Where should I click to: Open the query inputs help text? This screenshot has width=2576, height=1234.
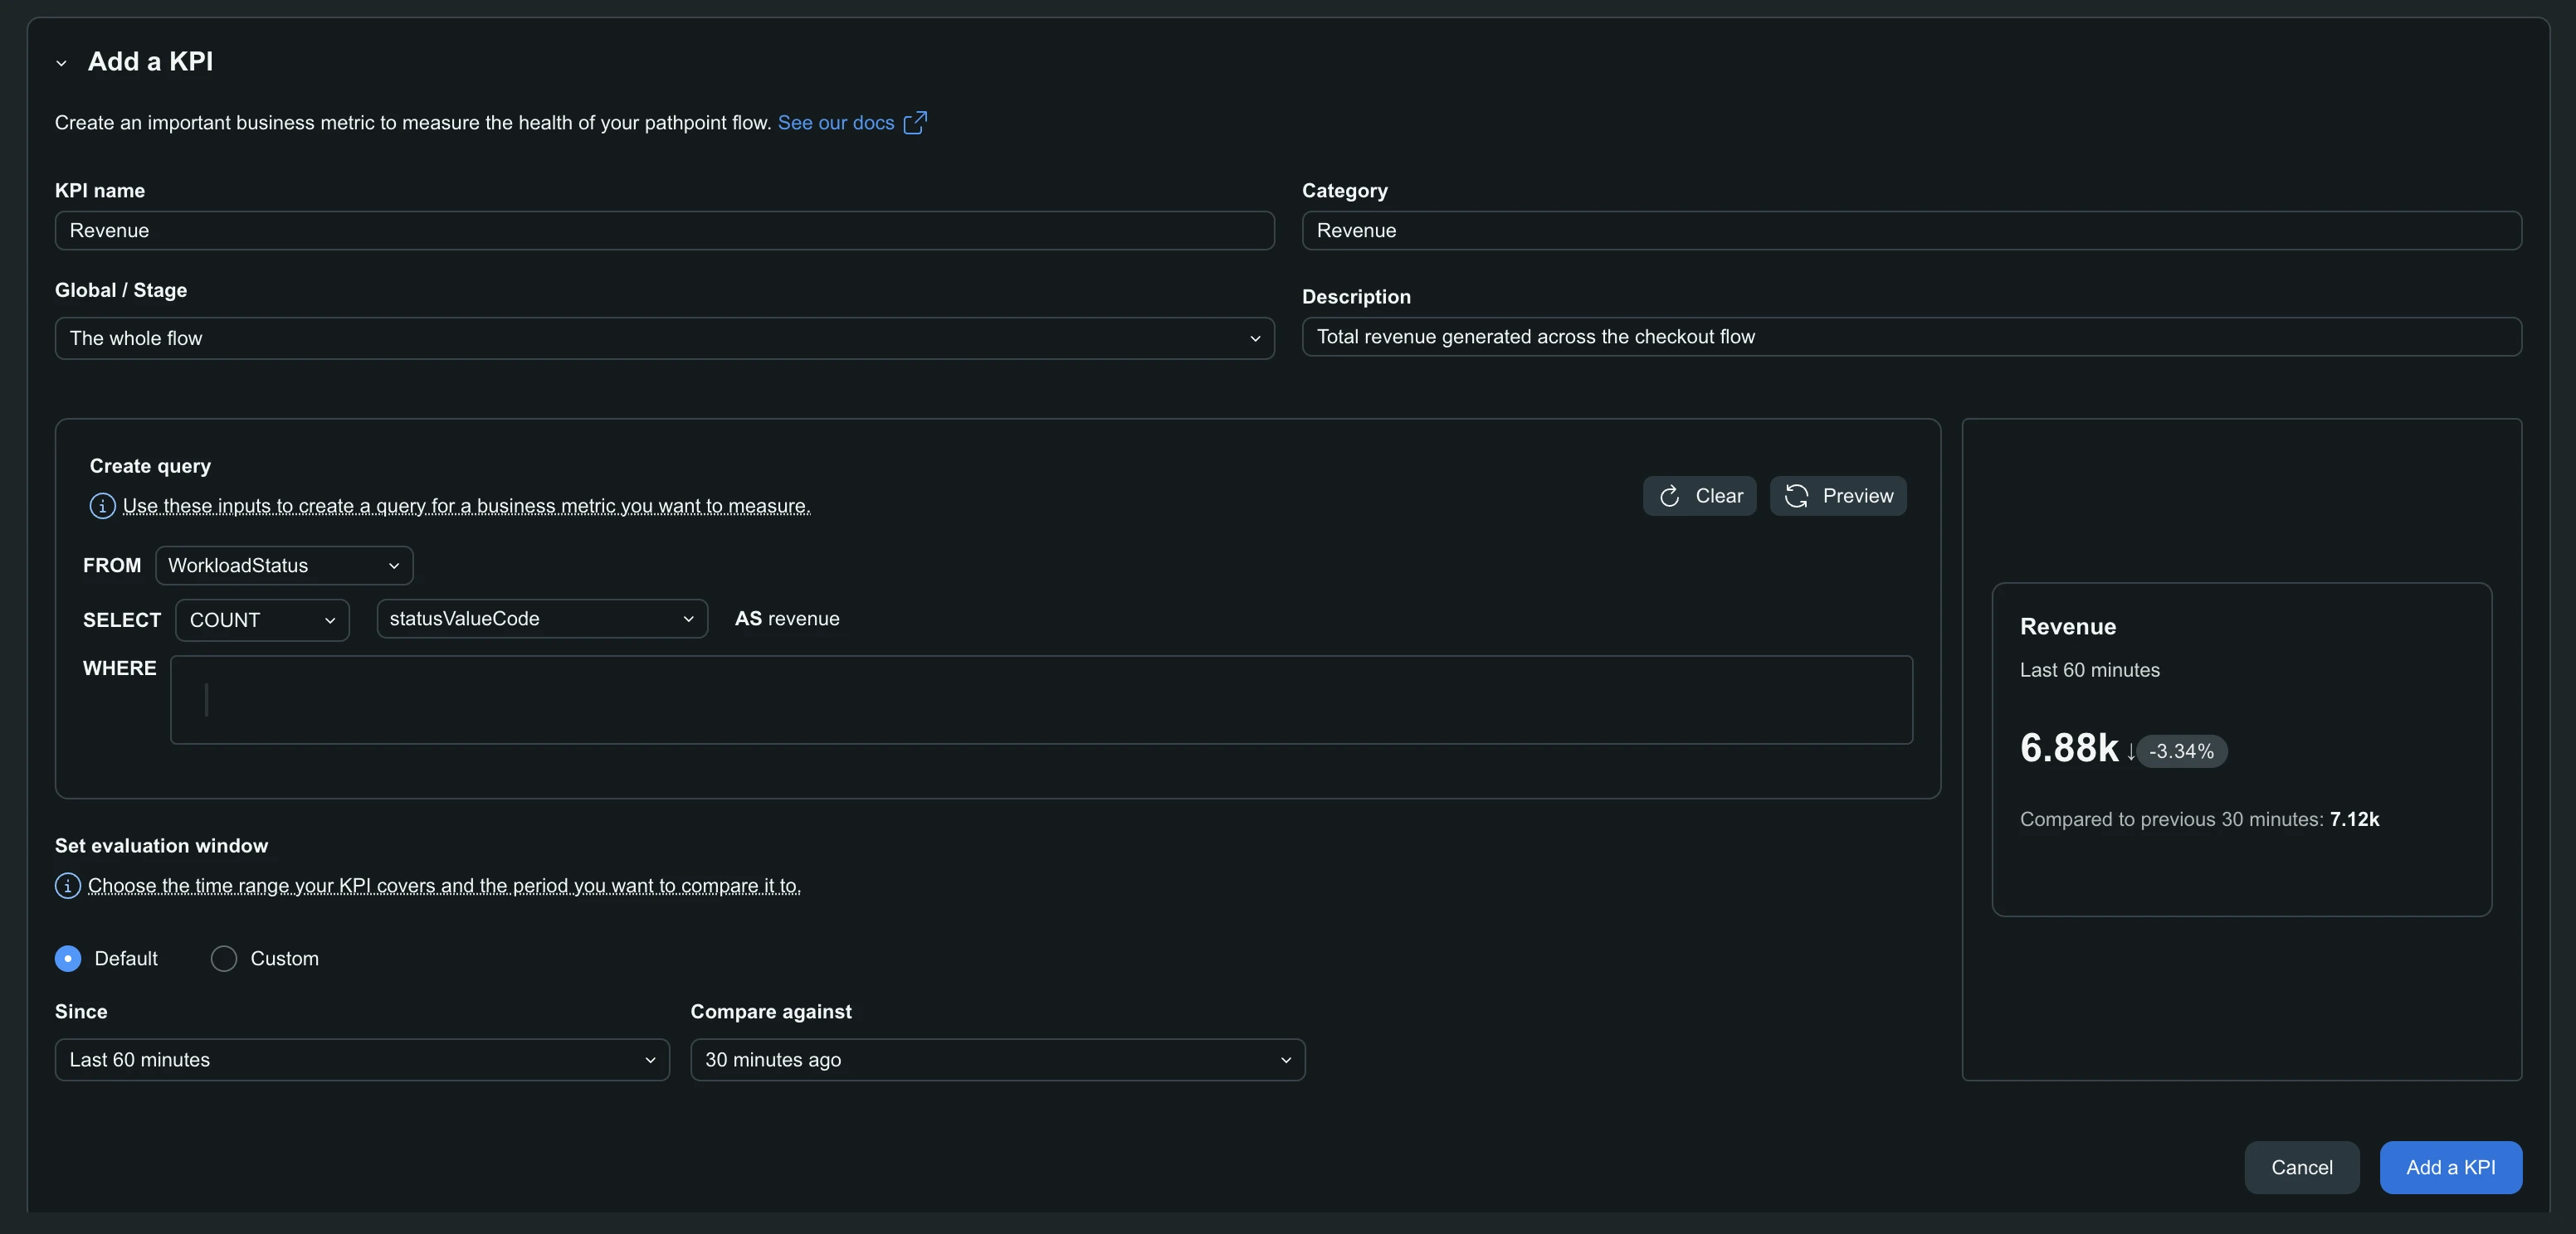click(x=466, y=507)
